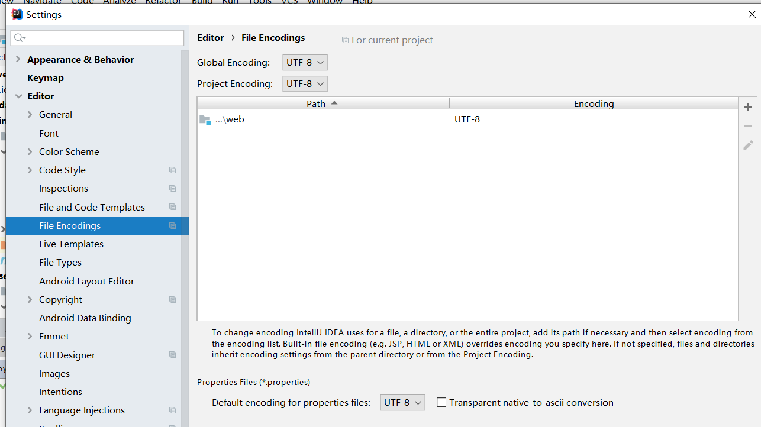This screenshot has height=427, width=761.
Task: Click the UTF-8 encoding cell for web
Action: (594, 119)
